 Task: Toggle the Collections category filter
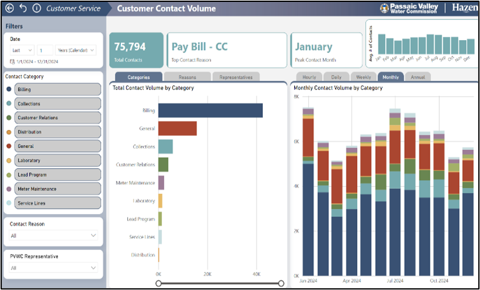click(x=58, y=104)
